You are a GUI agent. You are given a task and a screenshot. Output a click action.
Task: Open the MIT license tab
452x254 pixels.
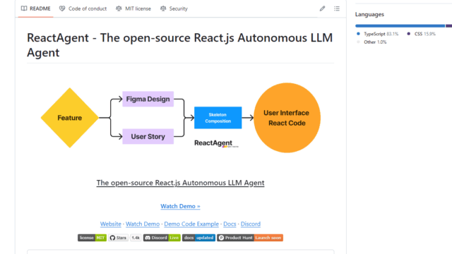[133, 8]
